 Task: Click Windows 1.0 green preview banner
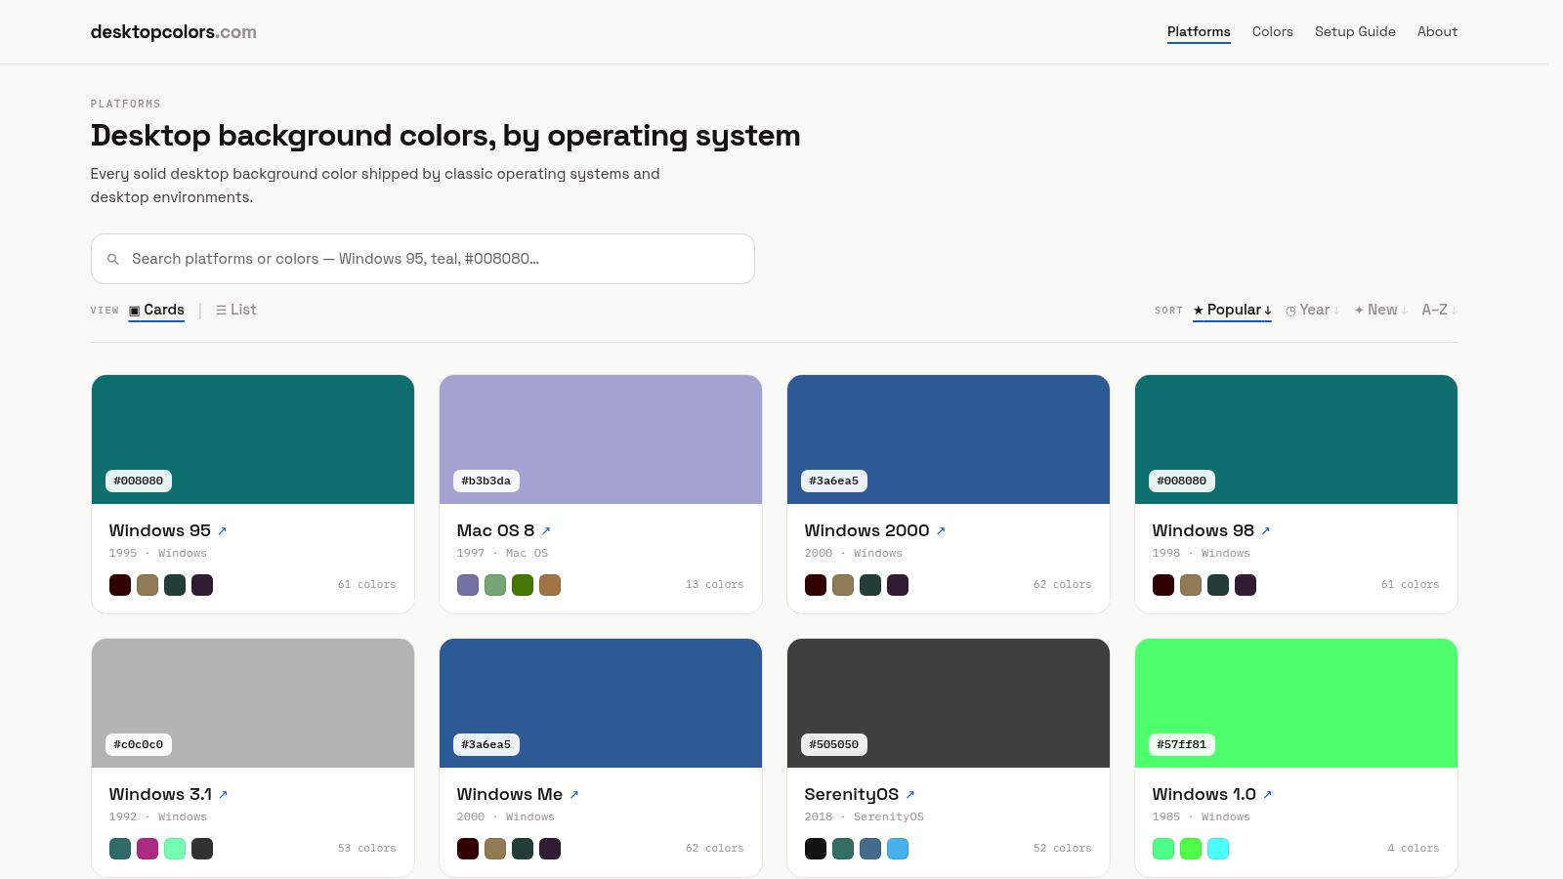[1296, 703]
